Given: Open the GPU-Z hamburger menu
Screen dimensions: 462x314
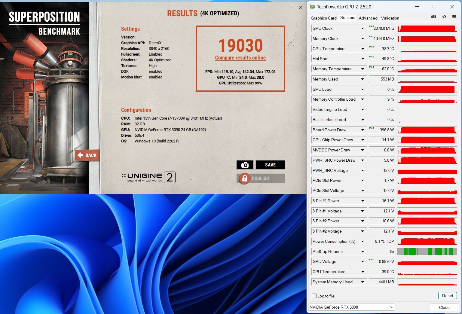Looking at the screenshot, I should click(454, 17).
